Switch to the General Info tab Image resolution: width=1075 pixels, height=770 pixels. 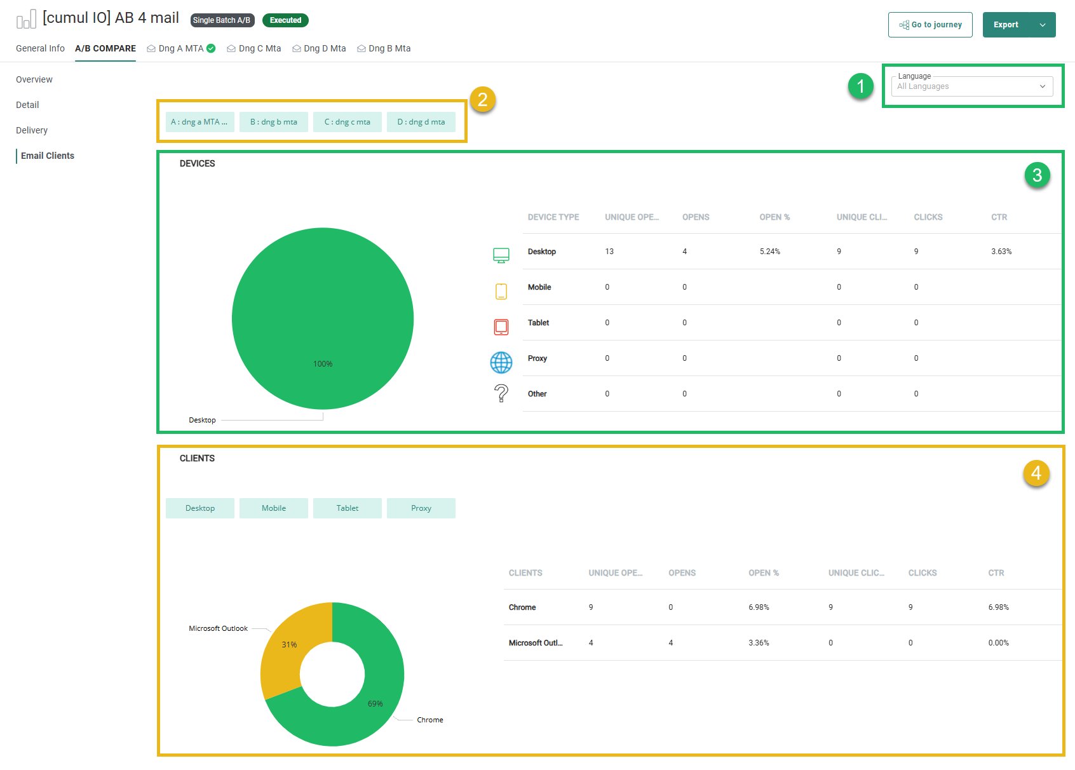coord(40,48)
